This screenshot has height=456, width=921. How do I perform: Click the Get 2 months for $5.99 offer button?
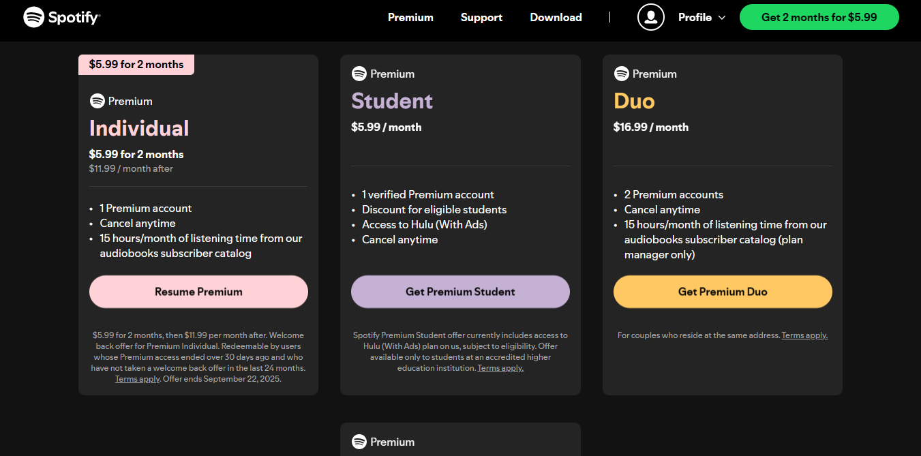[x=819, y=17]
